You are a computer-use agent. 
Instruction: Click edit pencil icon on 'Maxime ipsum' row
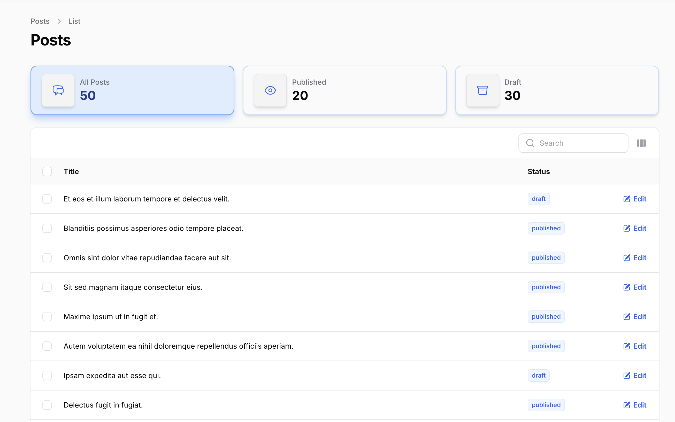pos(627,317)
